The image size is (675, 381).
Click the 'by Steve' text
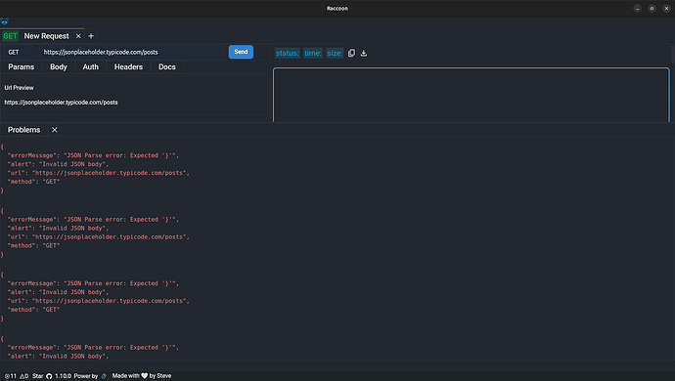(x=160, y=376)
